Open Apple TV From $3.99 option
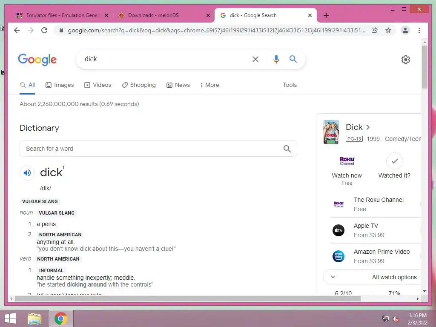 376,230
